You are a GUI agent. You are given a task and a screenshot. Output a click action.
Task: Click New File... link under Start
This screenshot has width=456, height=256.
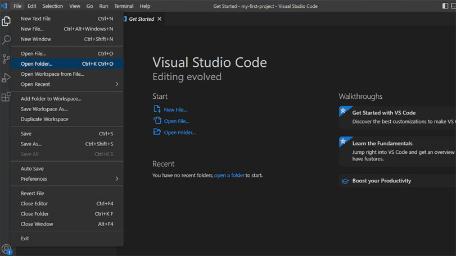point(175,109)
